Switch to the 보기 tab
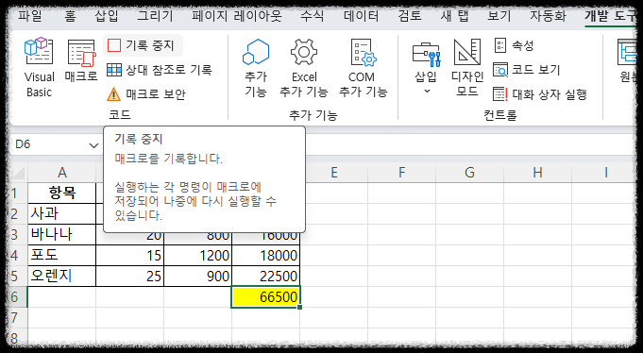The height and width of the screenshot is (353, 643). [499, 16]
